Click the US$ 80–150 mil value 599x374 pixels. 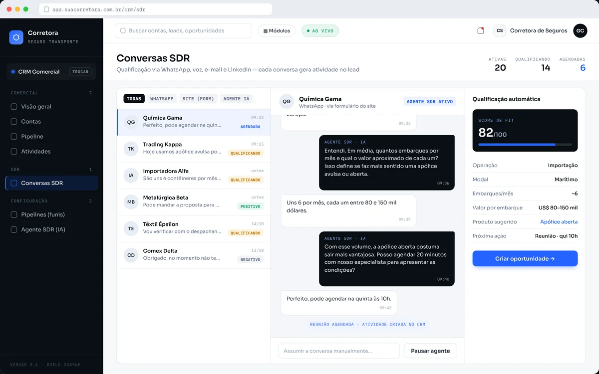click(x=558, y=208)
